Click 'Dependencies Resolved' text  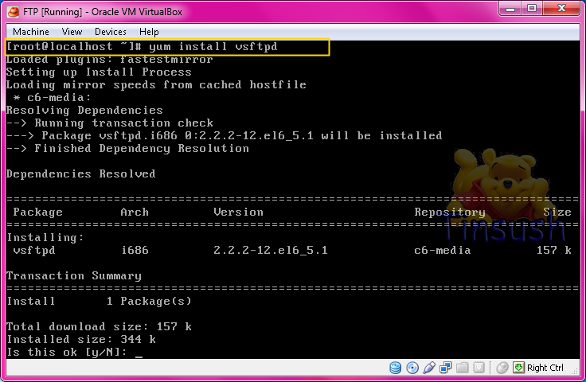click(x=80, y=174)
